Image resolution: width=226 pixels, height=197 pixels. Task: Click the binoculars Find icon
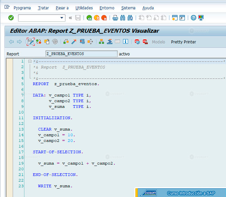click(x=123, y=18)
